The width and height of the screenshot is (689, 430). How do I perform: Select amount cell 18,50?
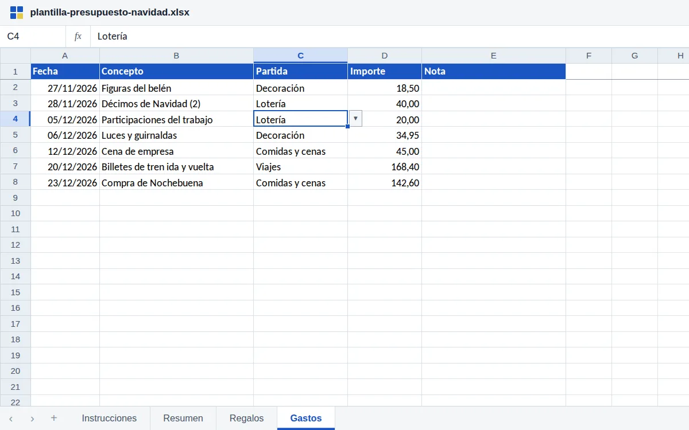[x=385, y=88]
